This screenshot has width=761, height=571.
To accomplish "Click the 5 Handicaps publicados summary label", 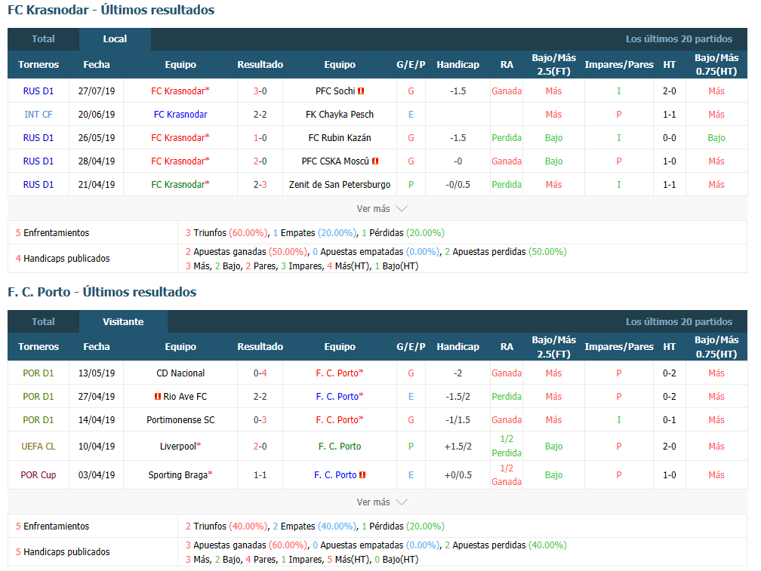I will point(63,552).
